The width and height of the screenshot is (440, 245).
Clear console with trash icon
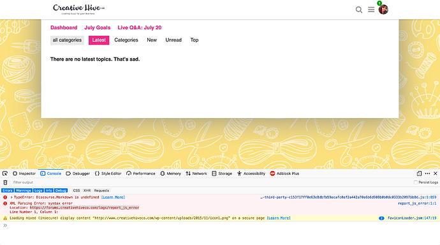tap(5, 182)
